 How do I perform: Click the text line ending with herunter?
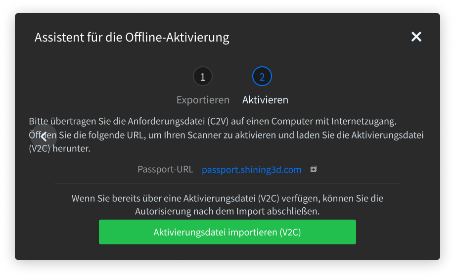59,148
